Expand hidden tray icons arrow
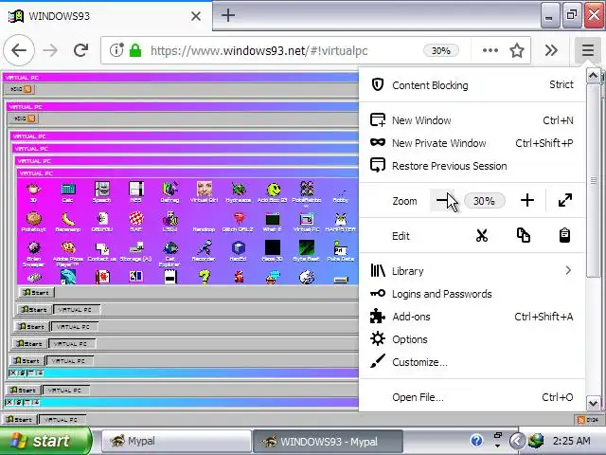The width and height of the screenshot is (606, 455). tap(517, 440)
